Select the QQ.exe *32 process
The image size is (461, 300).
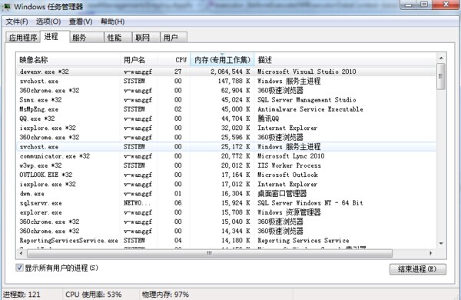tap(227, 118)
